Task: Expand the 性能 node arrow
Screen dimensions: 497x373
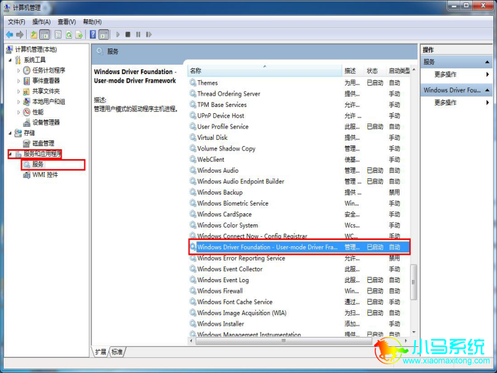Action: 19,113
